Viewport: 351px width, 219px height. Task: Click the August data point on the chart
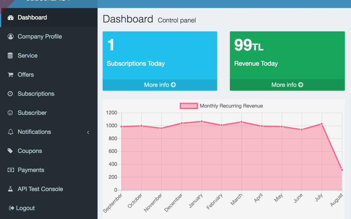pos(341,169)
